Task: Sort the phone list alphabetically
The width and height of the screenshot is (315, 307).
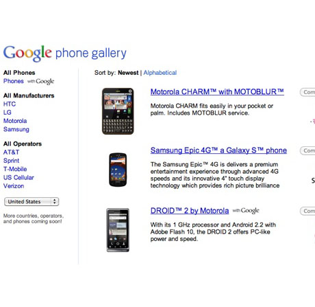Action: pyautogui.click(x=160, y=73)
